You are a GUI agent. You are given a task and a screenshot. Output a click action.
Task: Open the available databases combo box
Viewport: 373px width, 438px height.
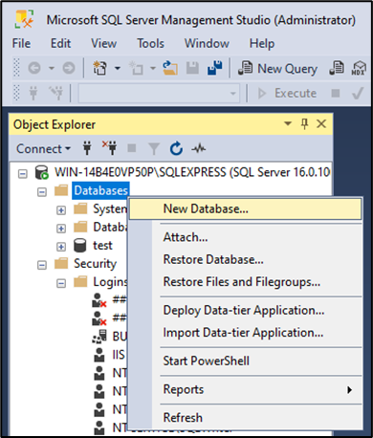pos(159,94)
